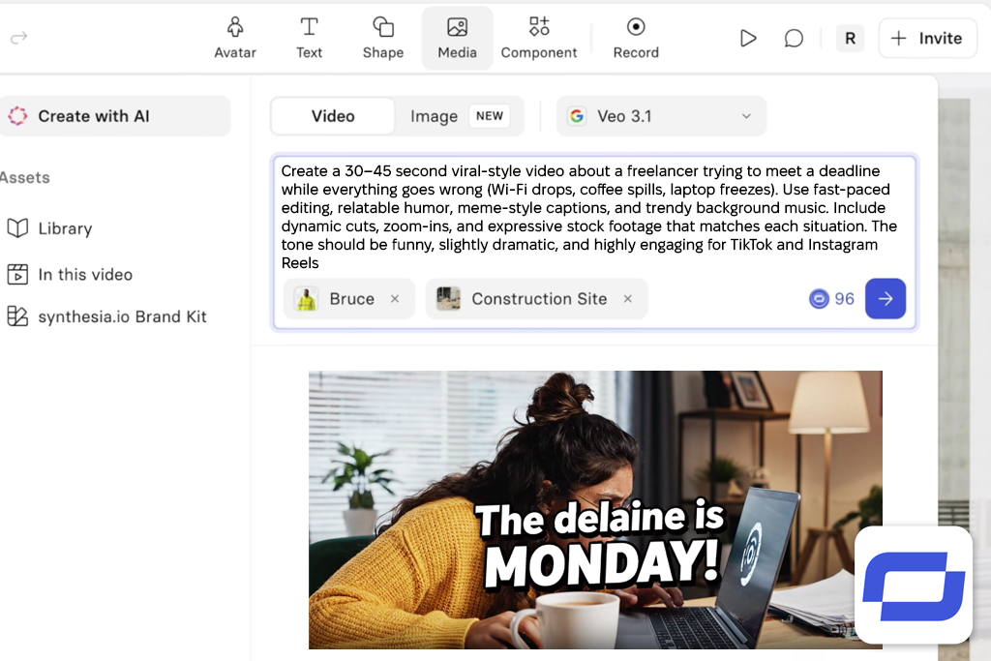The image size is (991, 661).
Task: Expand the Veo 3.1 model dropdown
Action: click(661, 116)
